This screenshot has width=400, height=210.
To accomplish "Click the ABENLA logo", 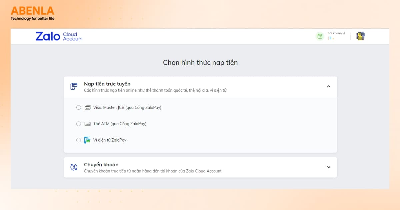I will [x=32, y=13].
